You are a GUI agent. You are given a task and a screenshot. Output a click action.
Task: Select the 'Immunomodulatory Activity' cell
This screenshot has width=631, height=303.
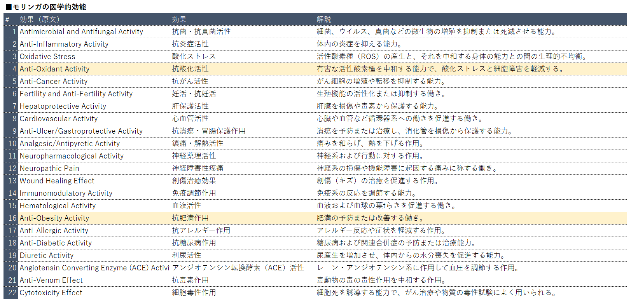click(94, 193)
